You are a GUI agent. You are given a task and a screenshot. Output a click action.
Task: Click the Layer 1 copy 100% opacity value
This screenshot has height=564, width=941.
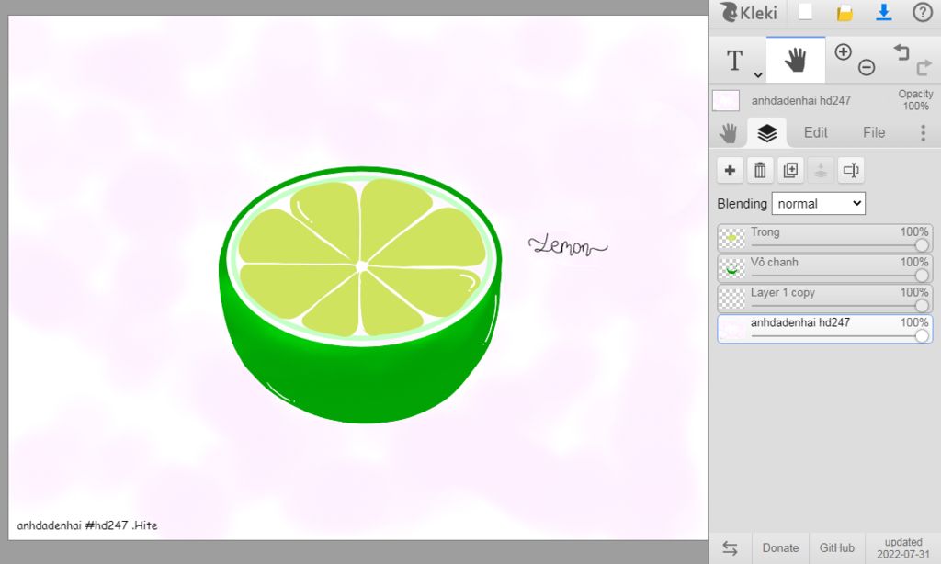click(x=914, y=292)
